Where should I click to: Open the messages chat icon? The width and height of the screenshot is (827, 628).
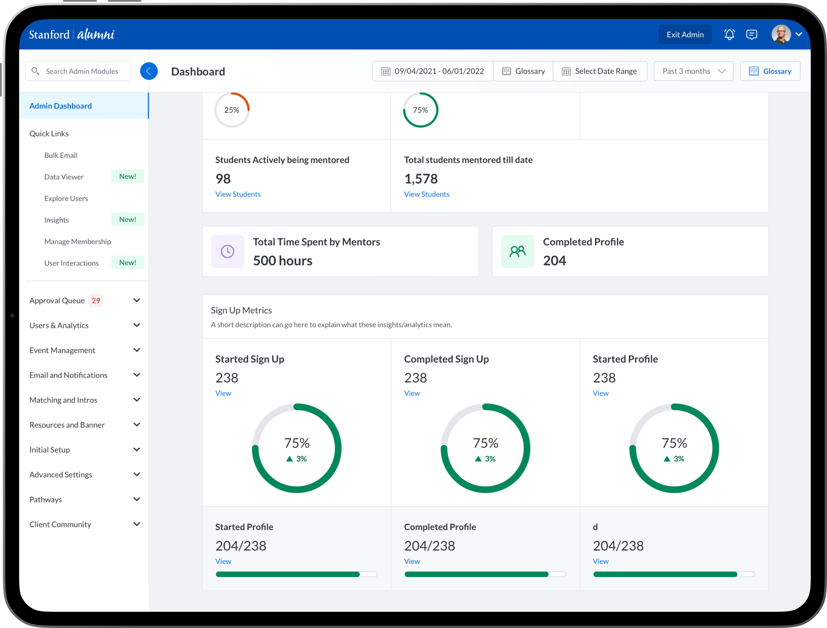pos(751,34)
